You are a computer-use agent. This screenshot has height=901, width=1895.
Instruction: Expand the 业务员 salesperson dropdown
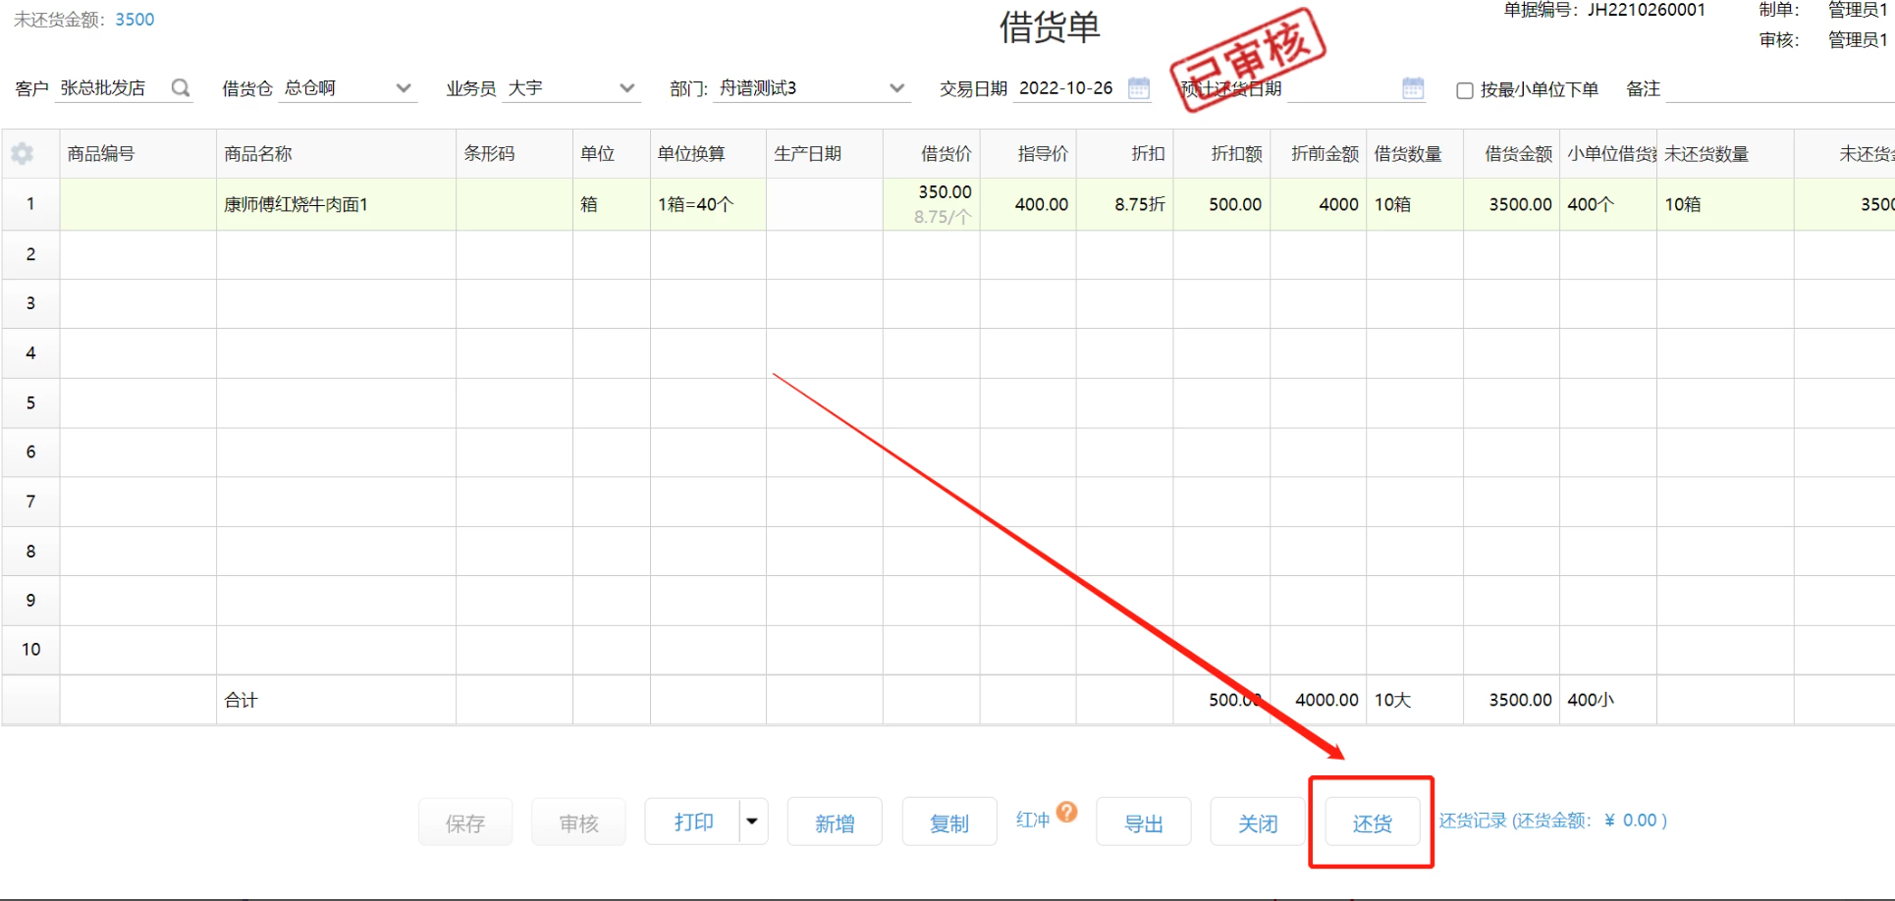(626, 88)
